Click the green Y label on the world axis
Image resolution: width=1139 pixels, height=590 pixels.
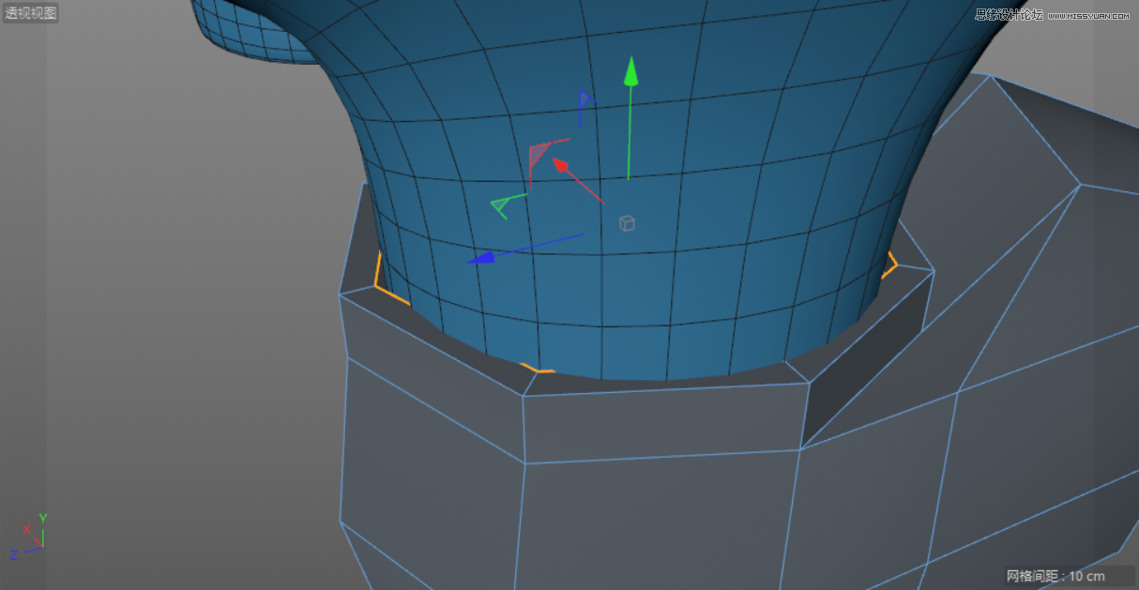click(x=42, y=516)
